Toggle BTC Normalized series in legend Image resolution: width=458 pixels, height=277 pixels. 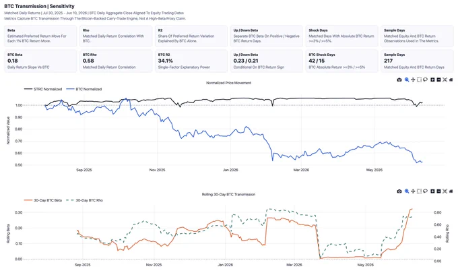[x=84, y=89]
